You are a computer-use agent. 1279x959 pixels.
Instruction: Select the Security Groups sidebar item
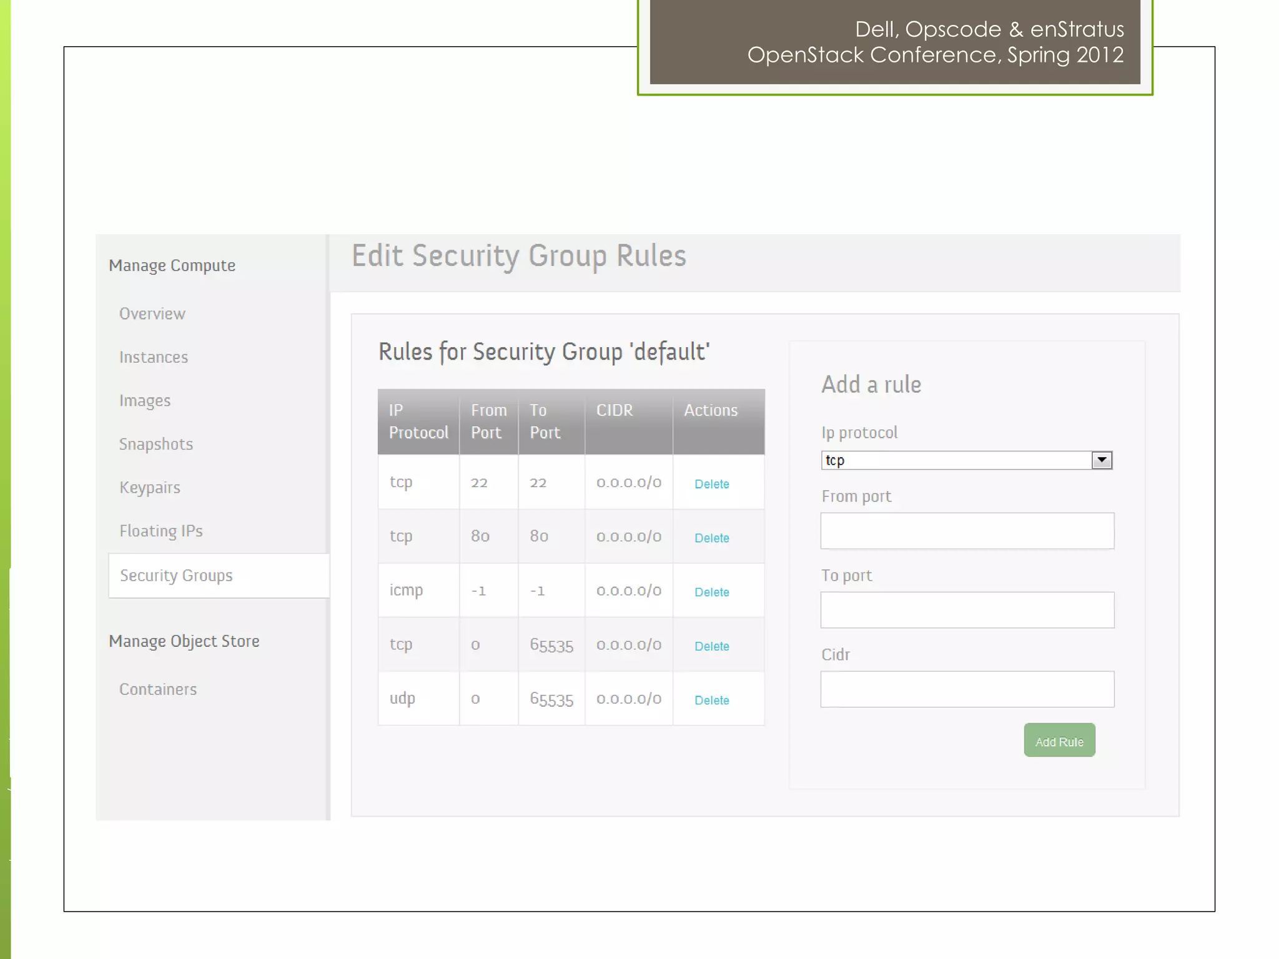(x=176, y=575)
